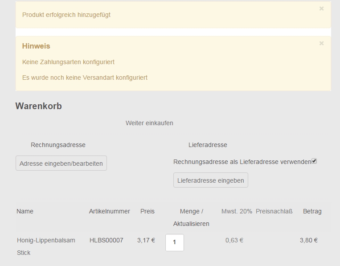Focus the quantity field showing 1
340x266 pixels.
point(174,242)
